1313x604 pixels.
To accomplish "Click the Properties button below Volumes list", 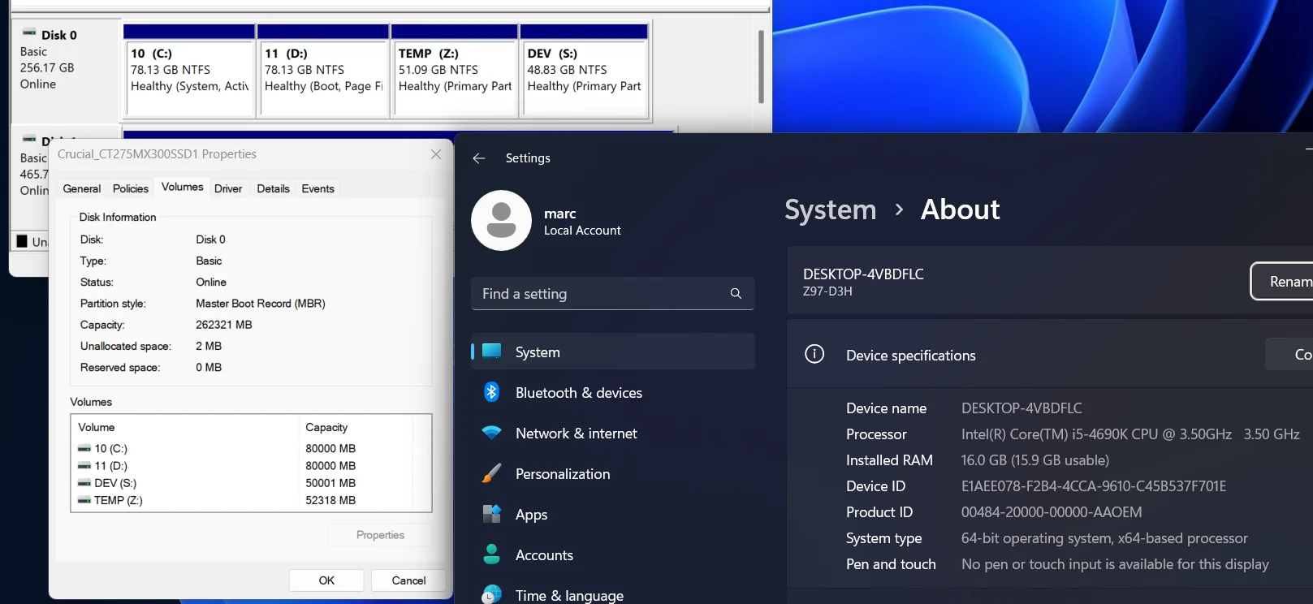I will click(x=380, y=535).
